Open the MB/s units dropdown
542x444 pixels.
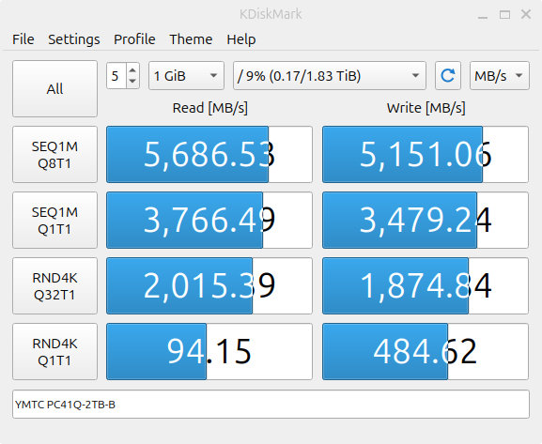tap(500, 76)
